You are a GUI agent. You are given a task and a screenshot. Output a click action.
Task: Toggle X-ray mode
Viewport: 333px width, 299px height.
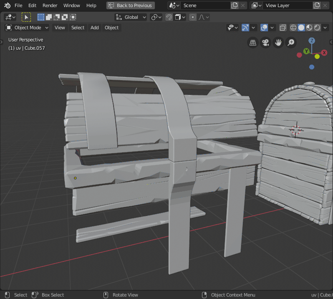283,28
